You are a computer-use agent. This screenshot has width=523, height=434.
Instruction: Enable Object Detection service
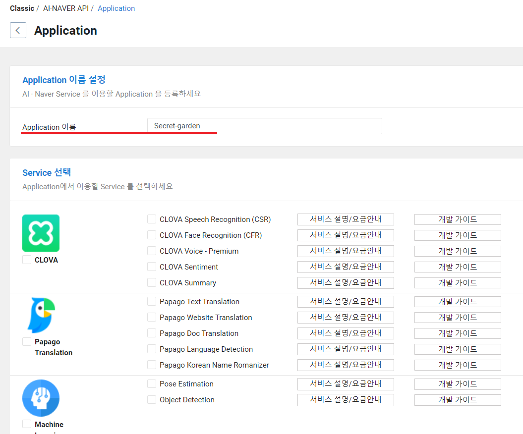coord(152,399)
